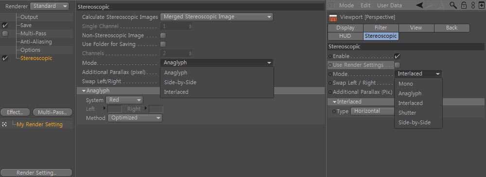
Task: Click the animation dot beside Swap Left / Right
Action: (x=330, y=83)
